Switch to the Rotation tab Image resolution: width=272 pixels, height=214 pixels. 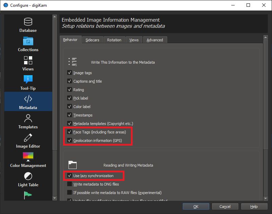(114, 40)
